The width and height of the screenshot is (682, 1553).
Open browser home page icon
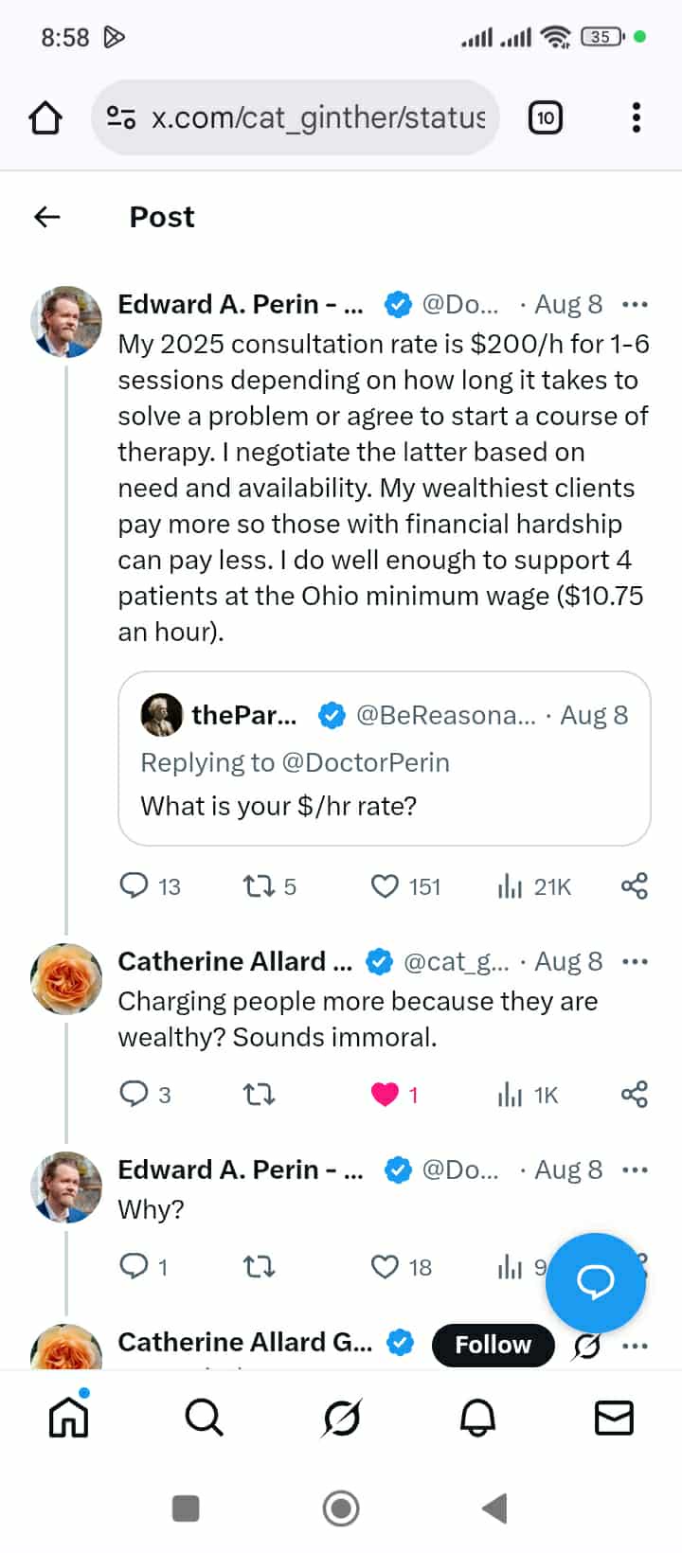pos(45,118)
